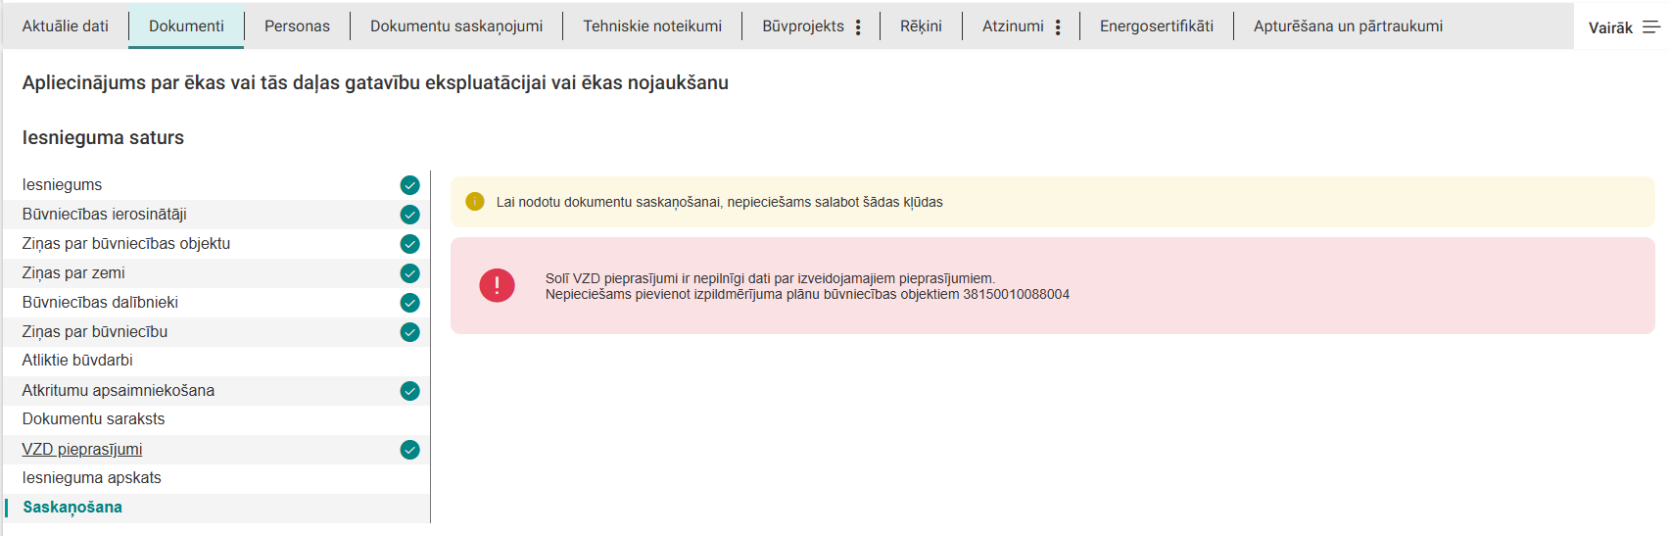Go to Apturēšana un pārtraukumi tab

(x=1348, y=25)
